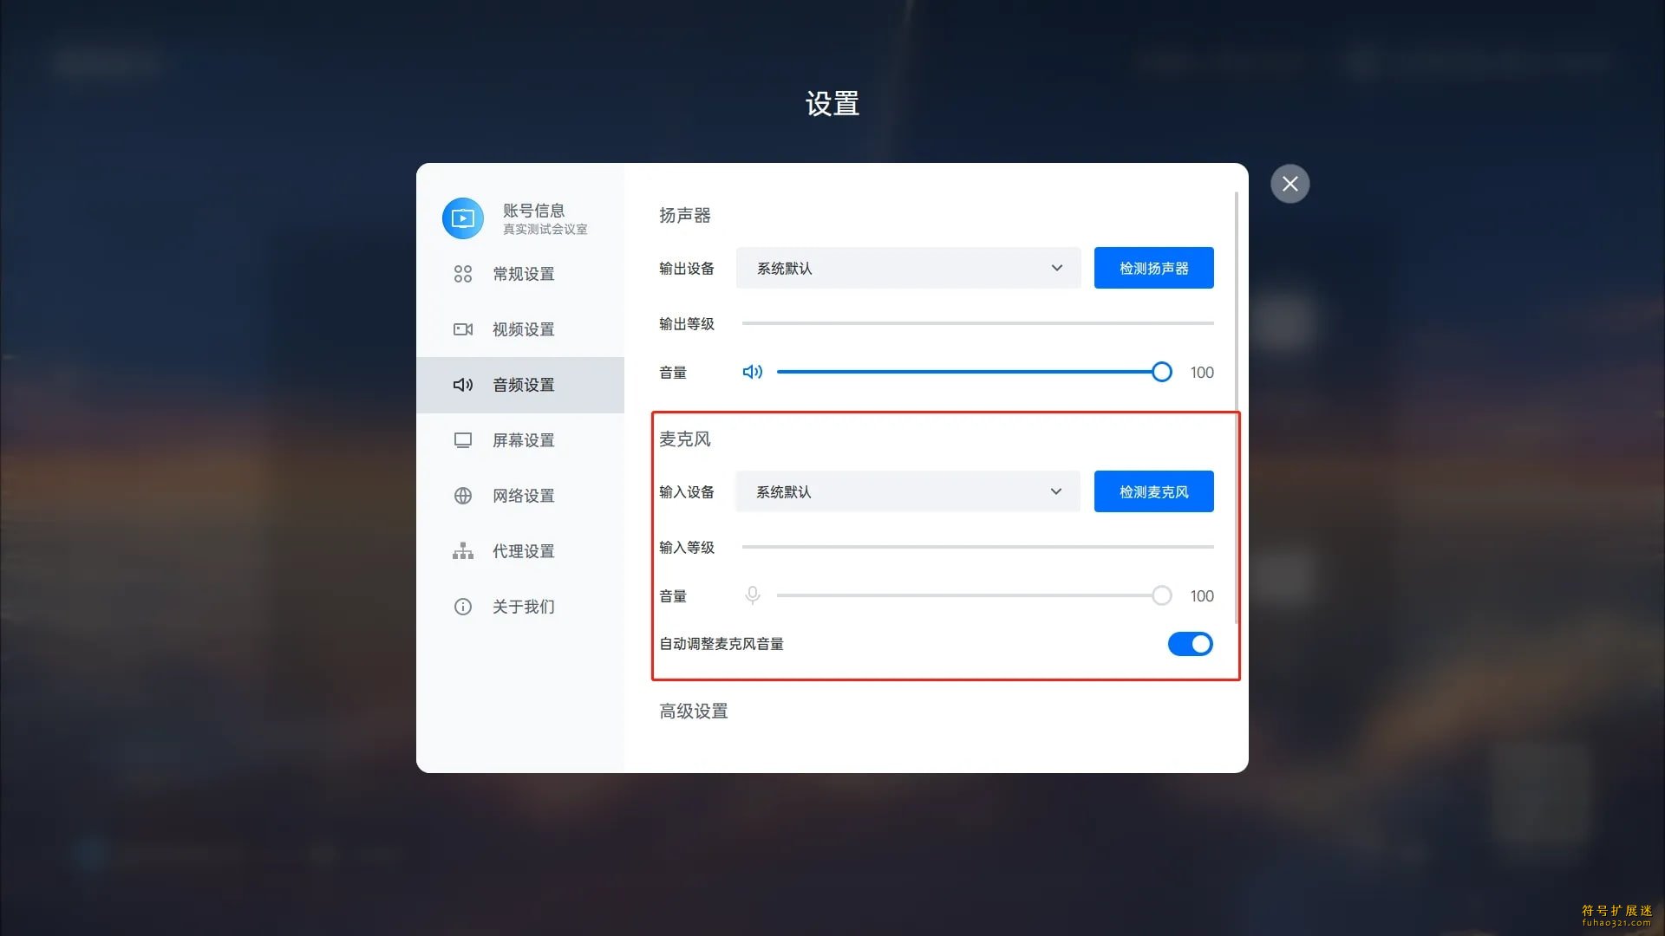Click the hierarchy icon for proxy settings
1665x936 pixels.
tap(462, 551)
